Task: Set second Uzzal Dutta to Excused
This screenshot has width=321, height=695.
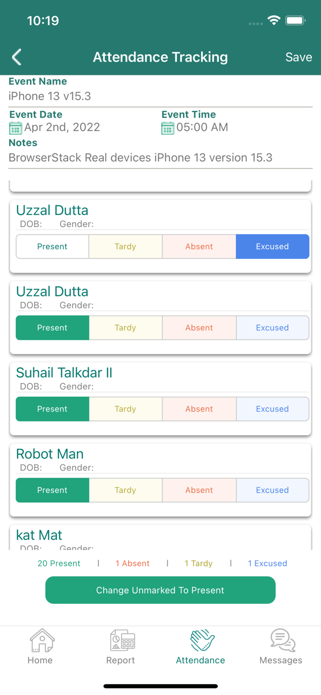Action: pos(272,328)
